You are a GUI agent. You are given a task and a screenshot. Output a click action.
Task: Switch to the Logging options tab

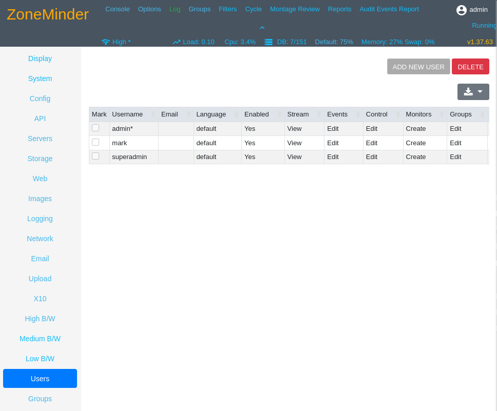coord(40,219)
